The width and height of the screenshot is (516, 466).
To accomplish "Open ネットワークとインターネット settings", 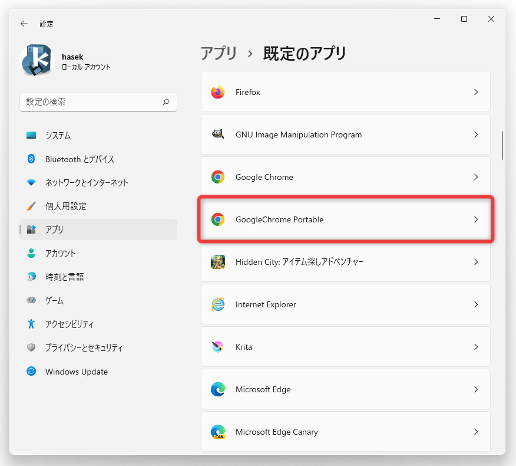I will click(98, 183).
